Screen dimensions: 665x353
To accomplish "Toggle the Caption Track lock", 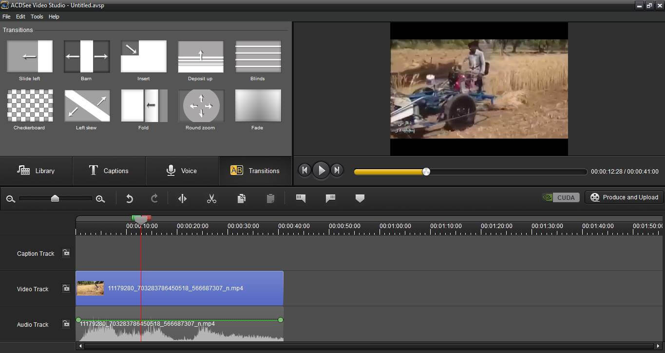I will pos(66,253).
